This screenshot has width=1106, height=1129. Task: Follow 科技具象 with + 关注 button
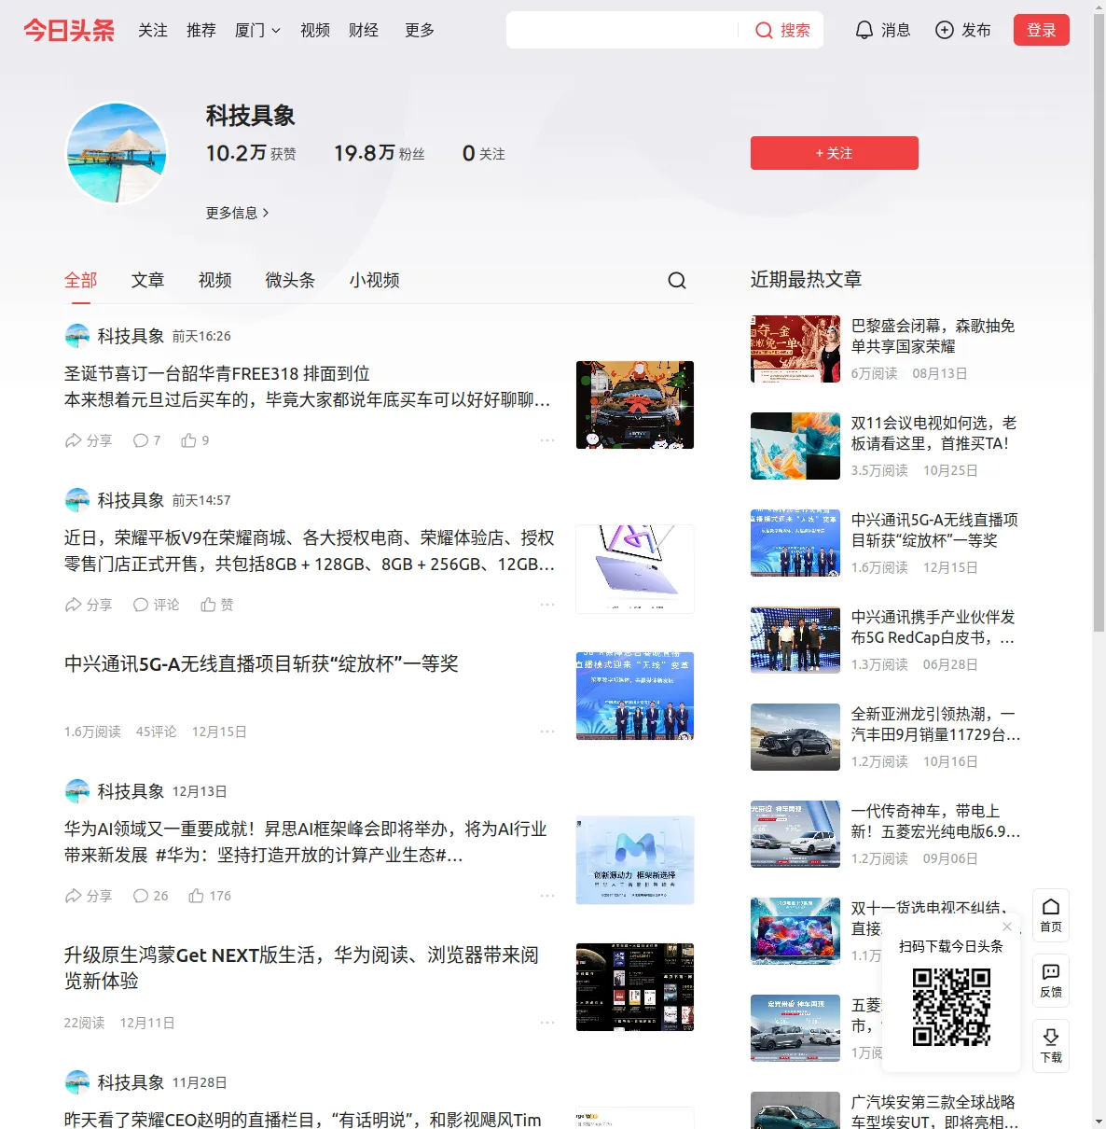pos(835,153)
